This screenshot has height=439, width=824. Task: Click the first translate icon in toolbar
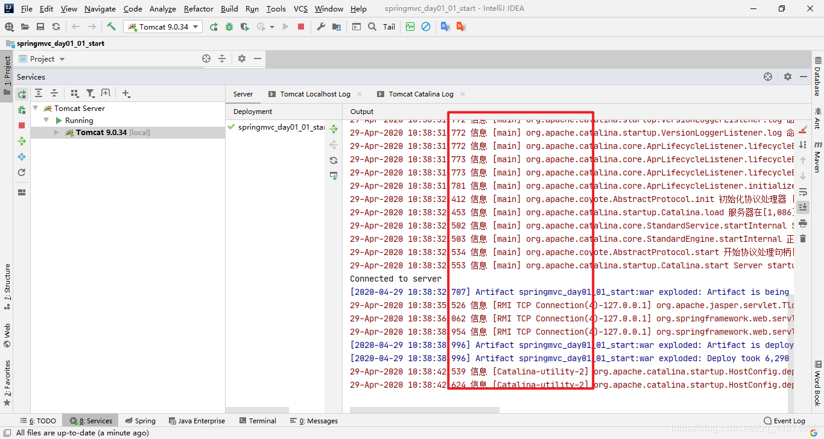tap(445, 27)
